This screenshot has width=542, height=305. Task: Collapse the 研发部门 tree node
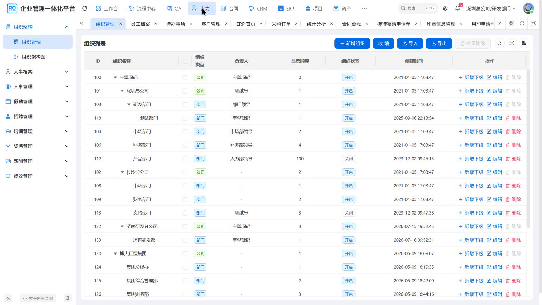(x=129, y=104)
